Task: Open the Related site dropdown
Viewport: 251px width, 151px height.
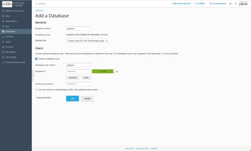Action: click(87, 40)
